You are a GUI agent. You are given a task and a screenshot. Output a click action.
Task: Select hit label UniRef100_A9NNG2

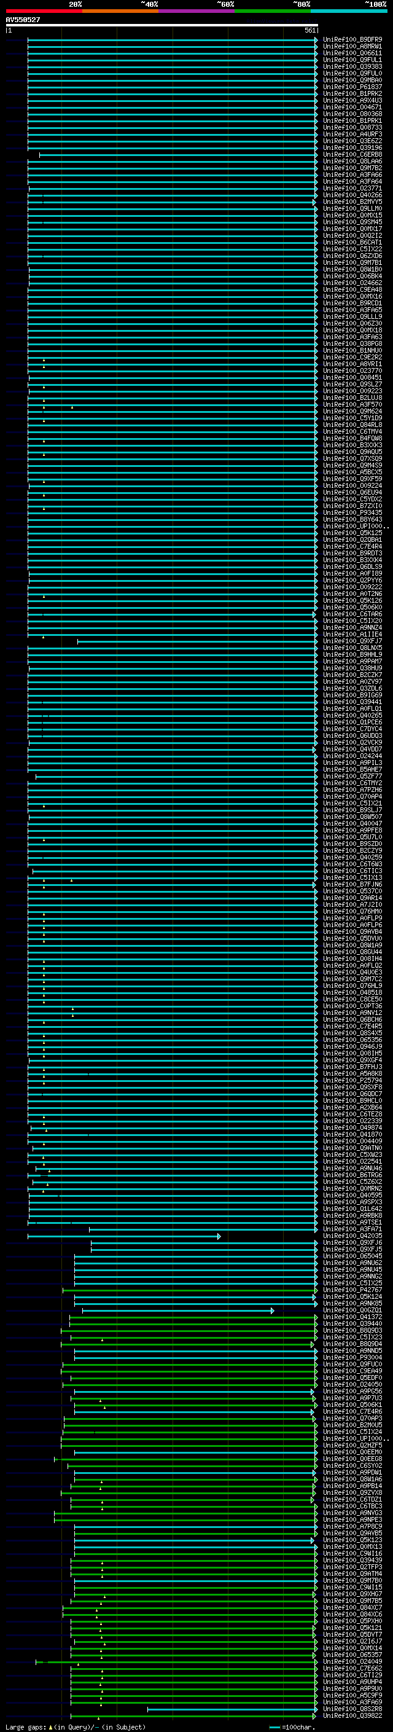[352, 1276]
